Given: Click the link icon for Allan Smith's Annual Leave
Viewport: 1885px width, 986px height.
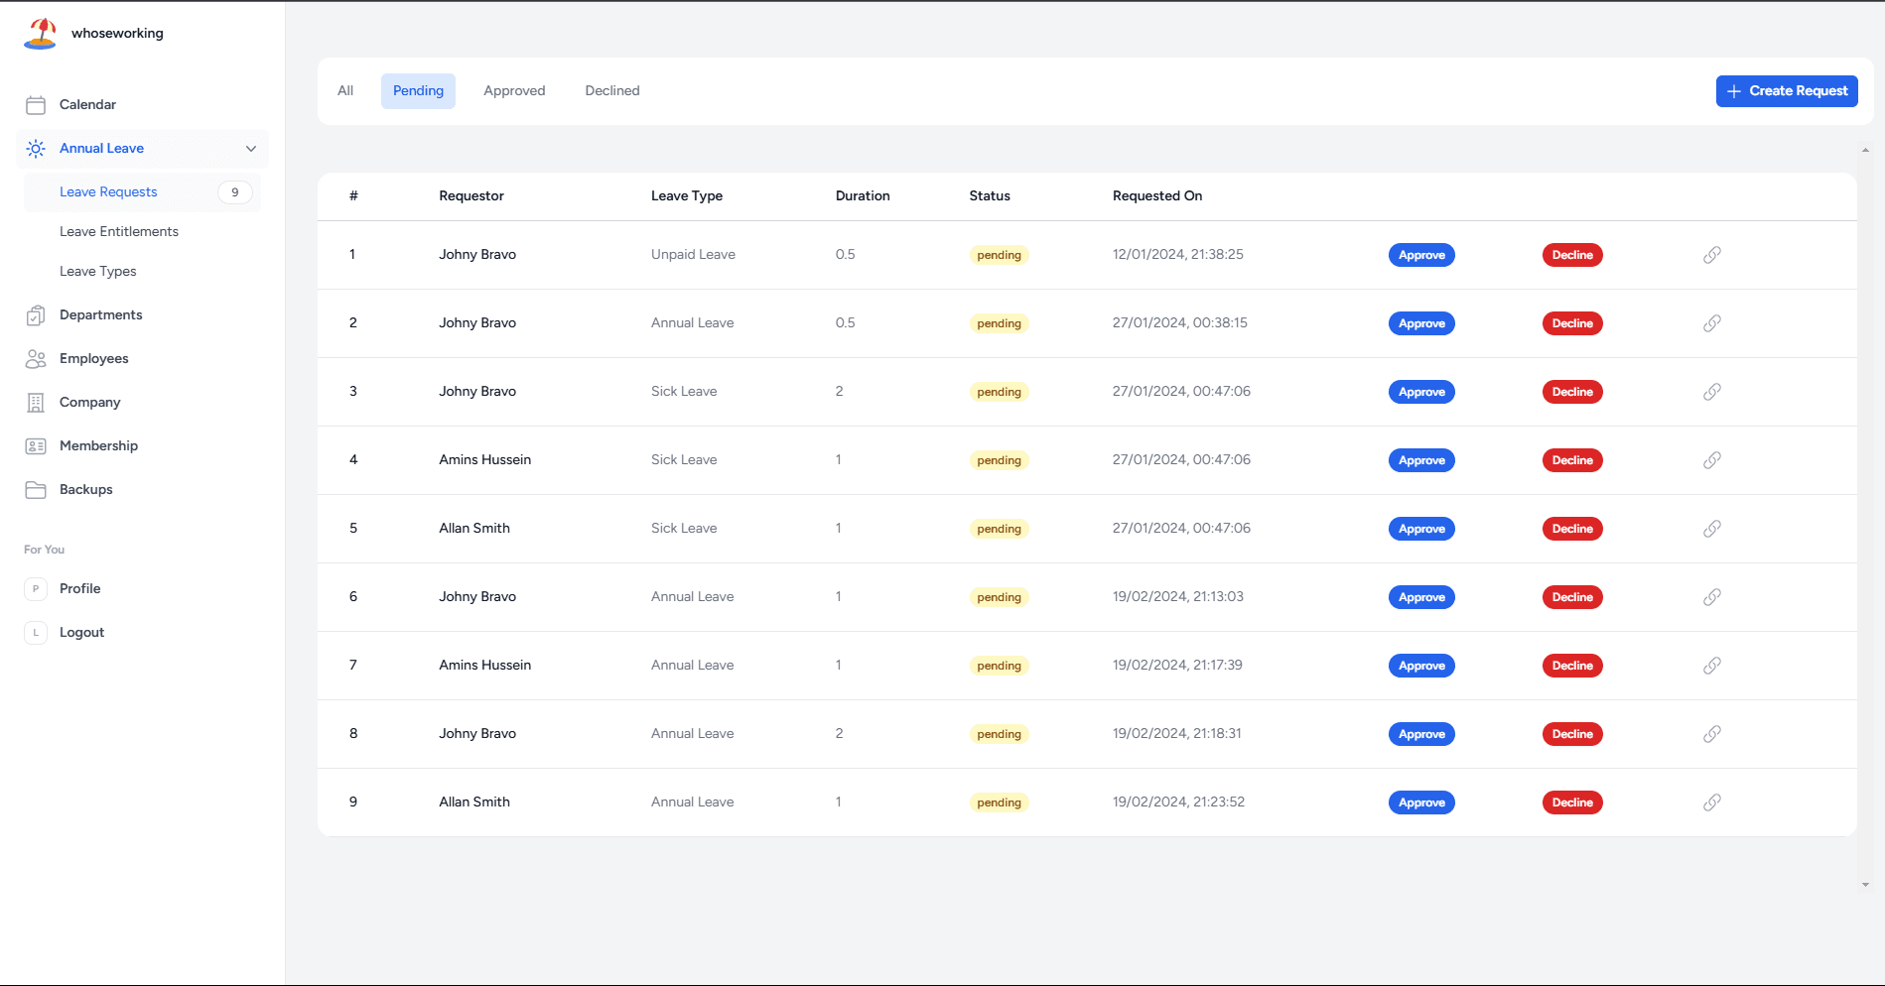Looking at the screenshot, I should point(1712,802).
